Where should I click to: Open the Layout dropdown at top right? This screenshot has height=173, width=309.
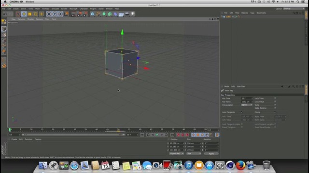click(x=294, y=9)
